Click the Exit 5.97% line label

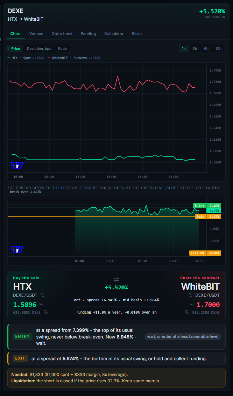[208, 217]
